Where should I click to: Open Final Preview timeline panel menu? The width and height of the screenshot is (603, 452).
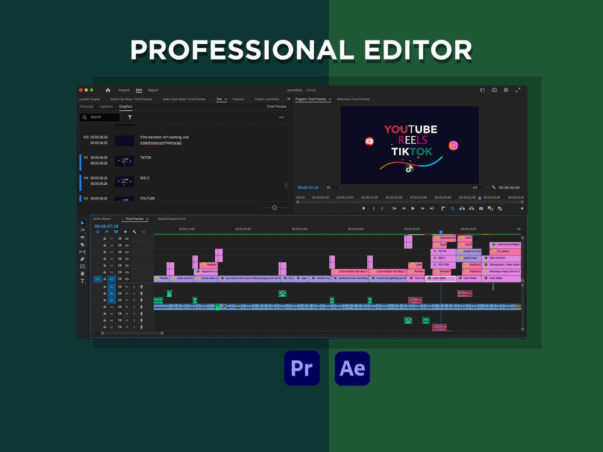[147, 219]
